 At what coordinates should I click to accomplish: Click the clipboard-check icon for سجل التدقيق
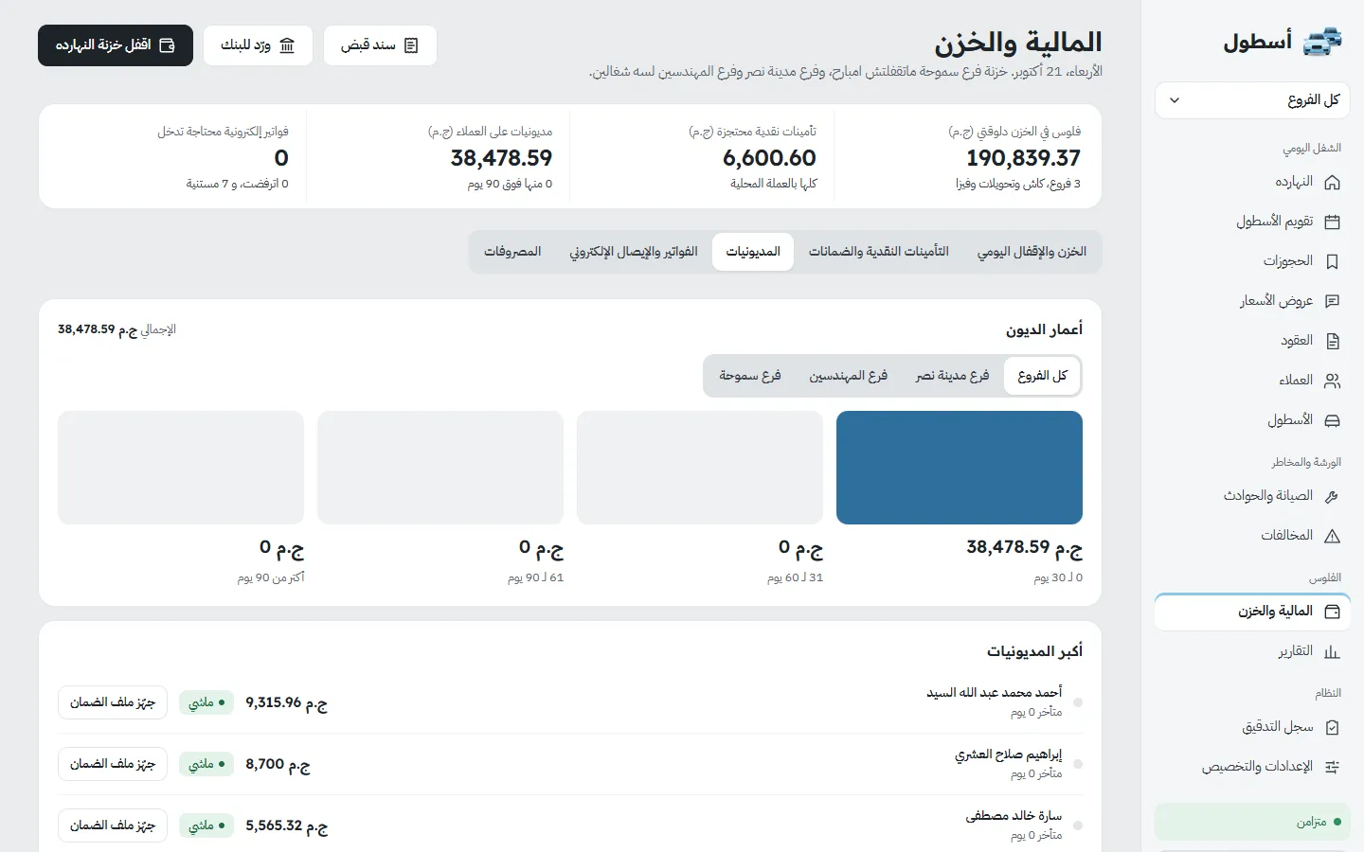pos(1332,727)
